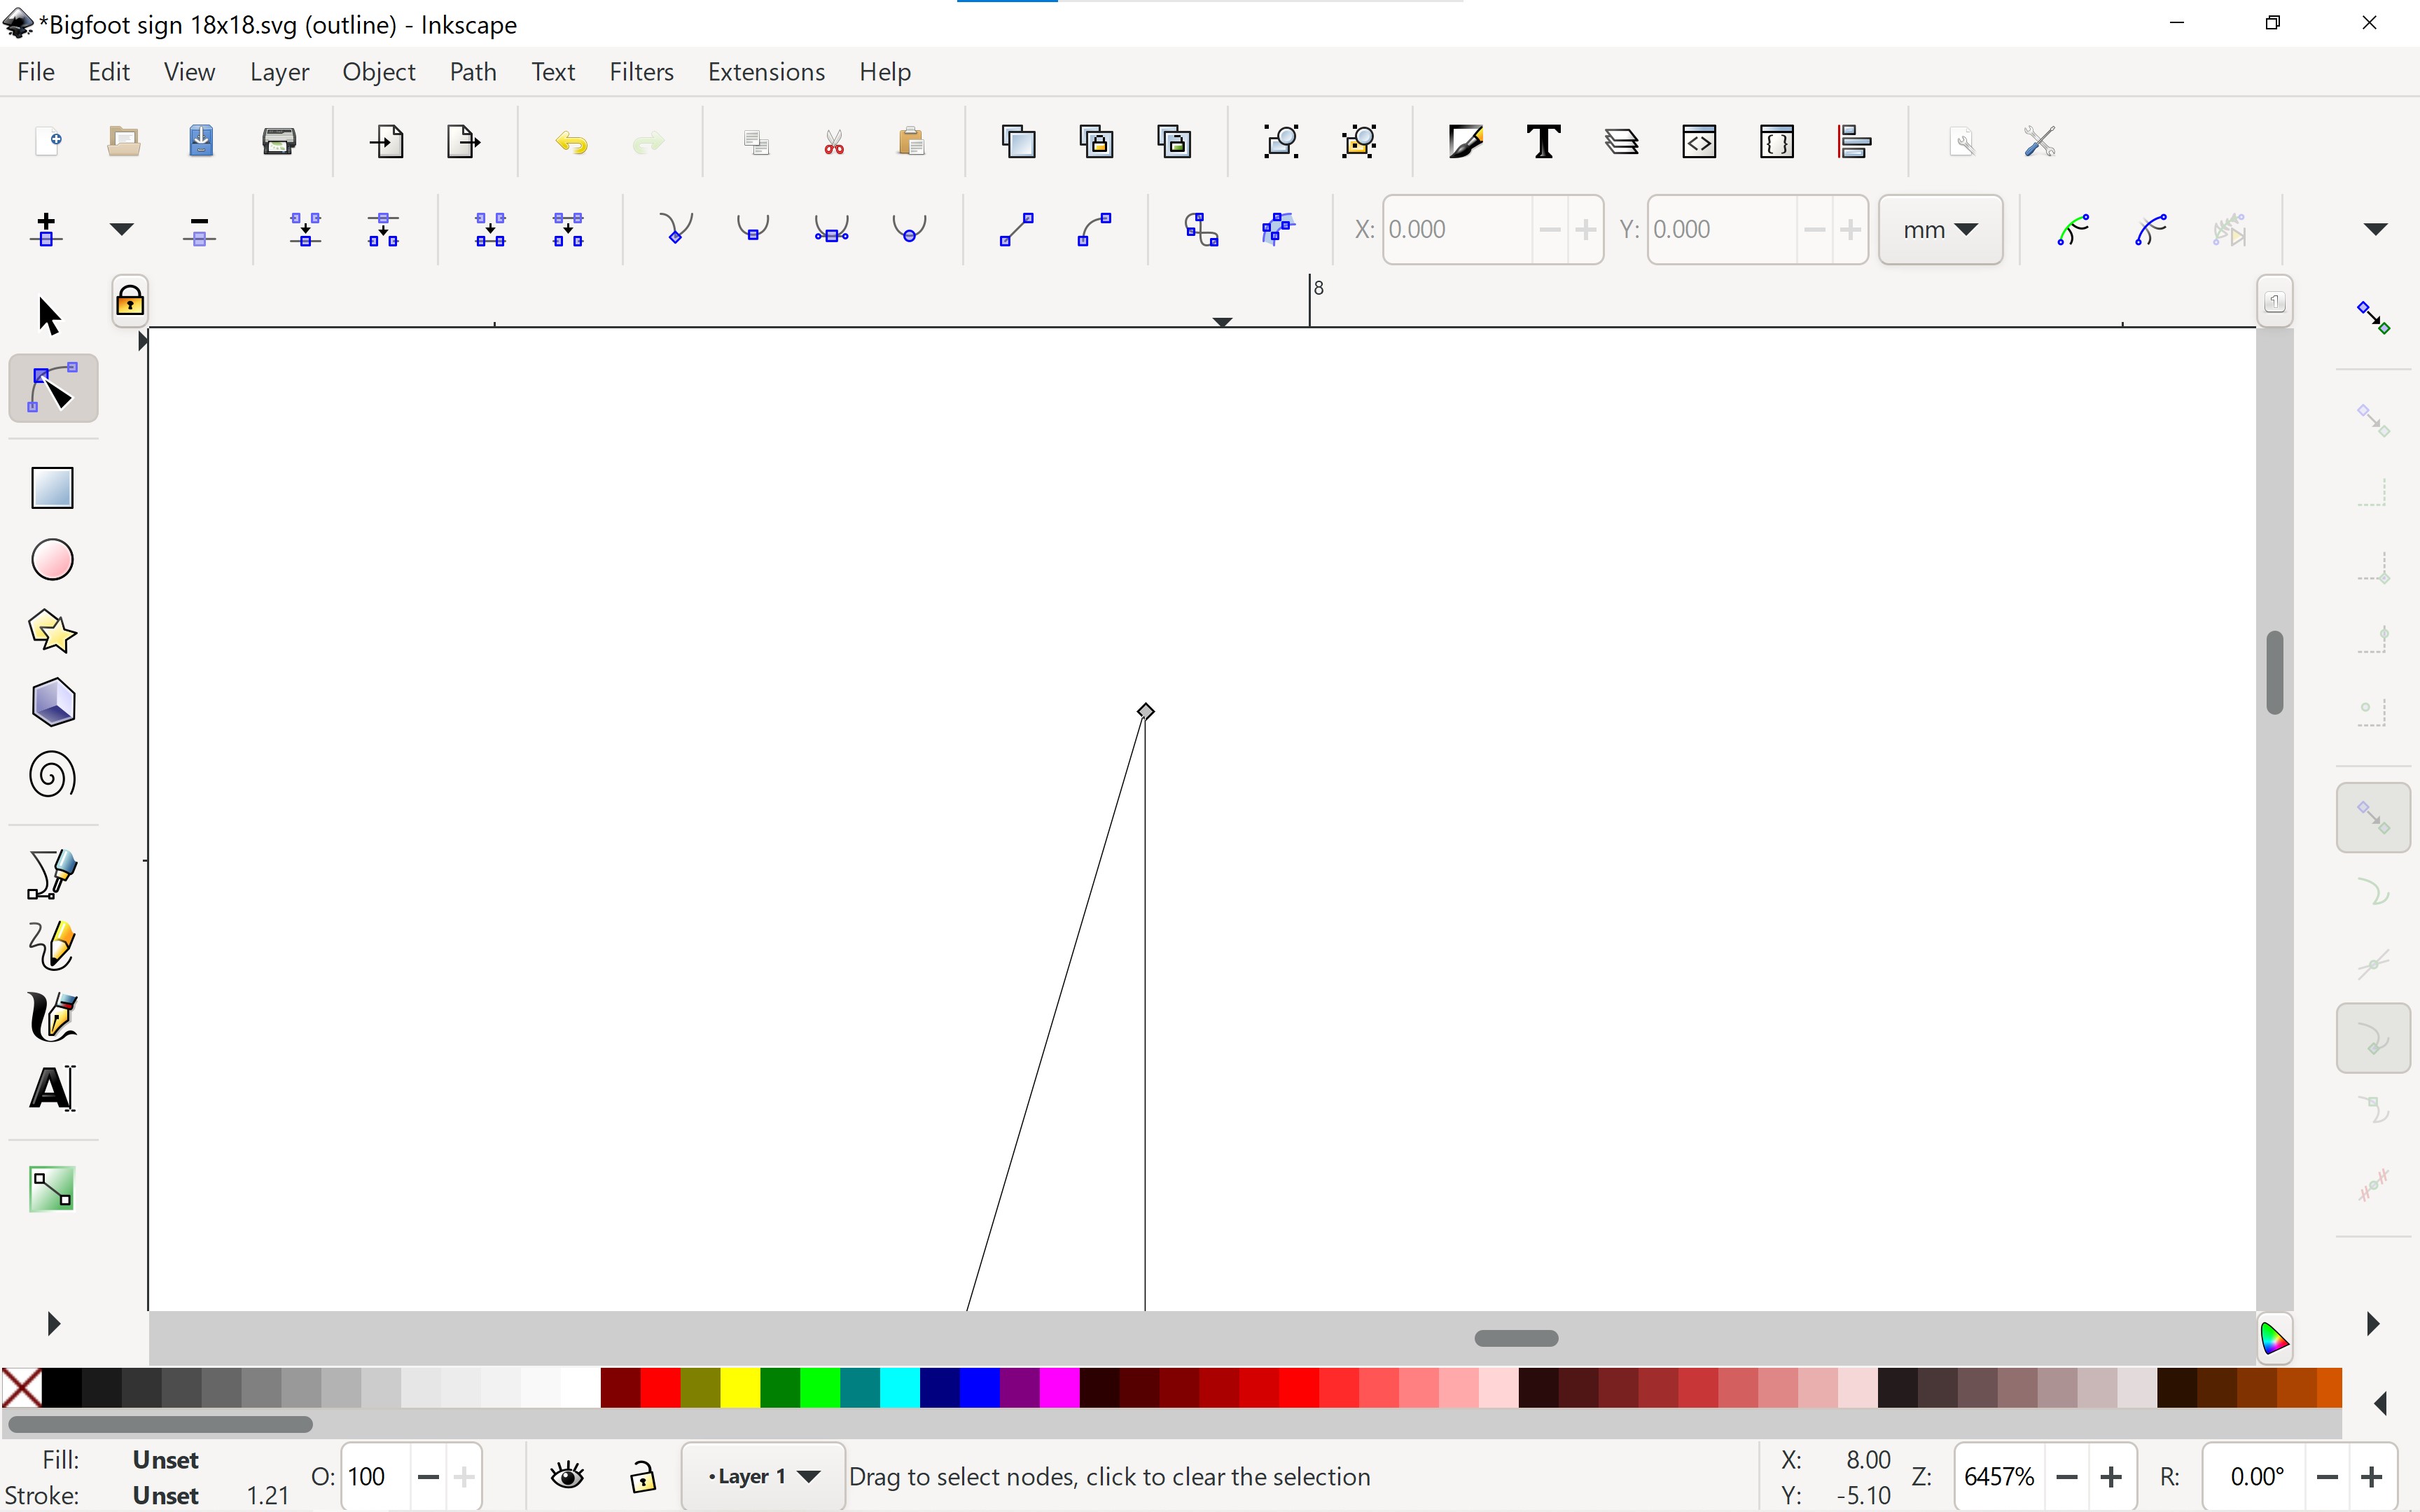Screen dimensions: 2420x1512
Task: Open the Object menu
Action: (x=379, y=72)
